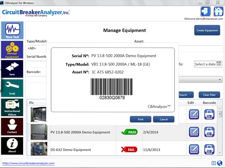Click the waveform icon in status bar
The width and height of the screenshot is (225, 168).
(214, 163)
